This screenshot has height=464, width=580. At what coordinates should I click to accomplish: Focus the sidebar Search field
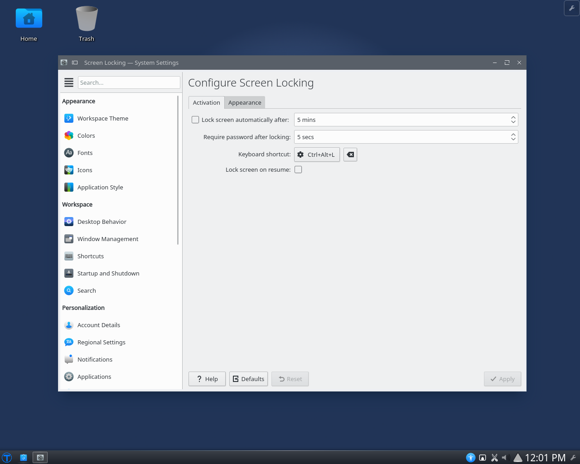[x=129, y=82]
